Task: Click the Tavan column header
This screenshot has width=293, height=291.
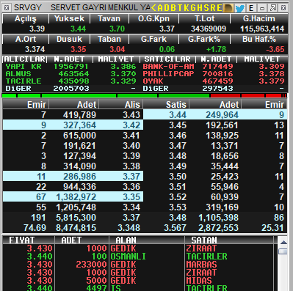Action: point(109,19)
